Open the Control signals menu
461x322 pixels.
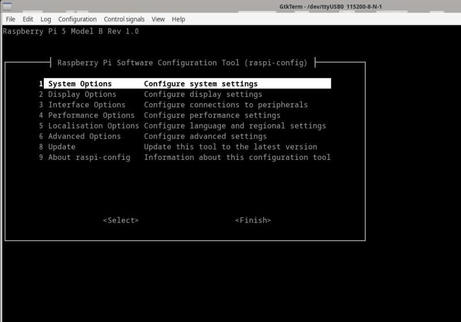[124, 19]
